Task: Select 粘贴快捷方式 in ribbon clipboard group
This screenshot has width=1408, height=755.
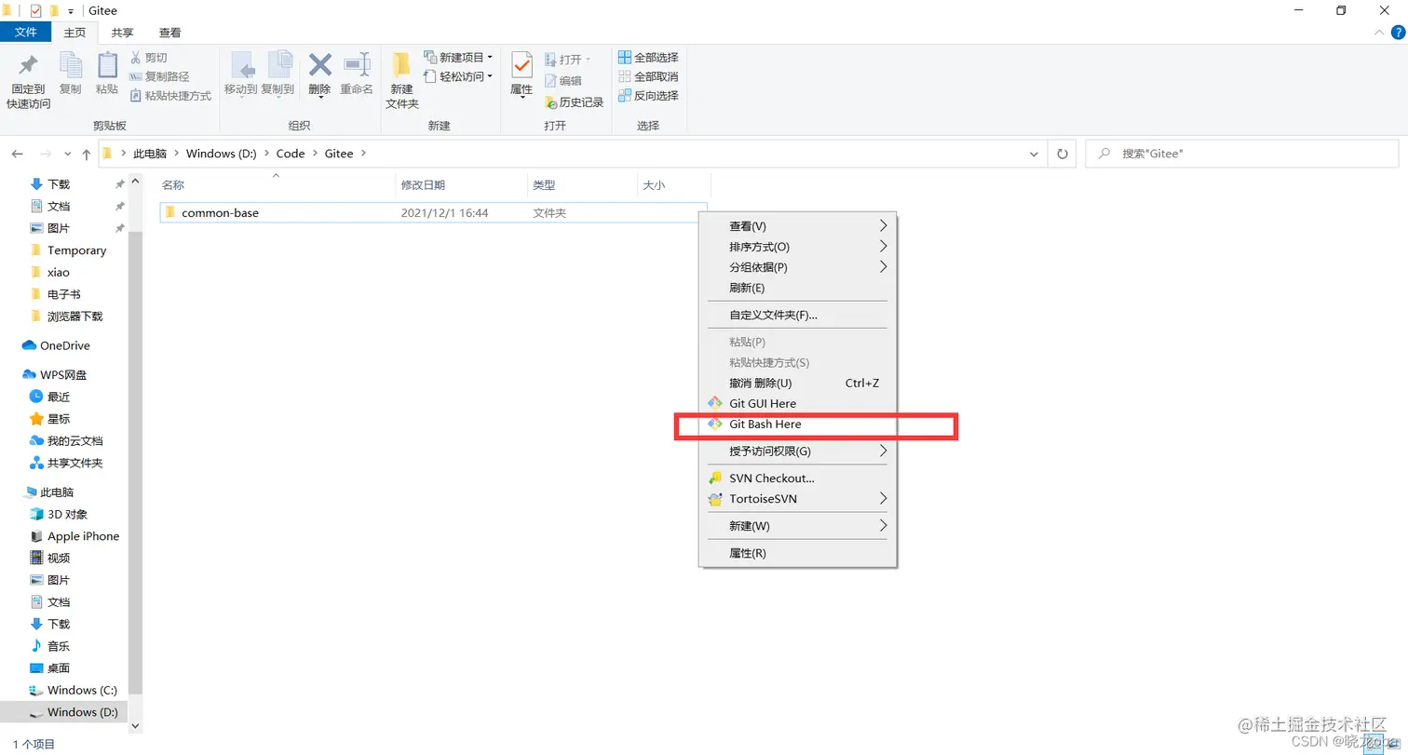Action: point(170,95)
